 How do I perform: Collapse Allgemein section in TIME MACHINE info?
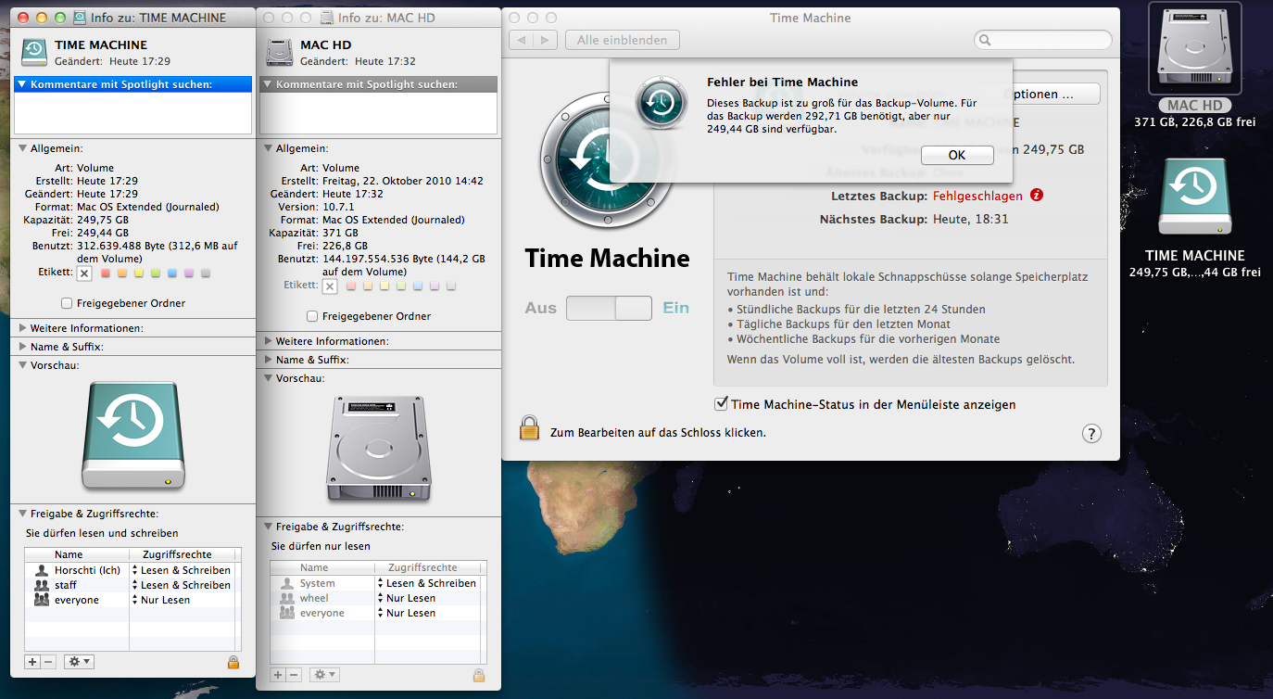[22, 147]
